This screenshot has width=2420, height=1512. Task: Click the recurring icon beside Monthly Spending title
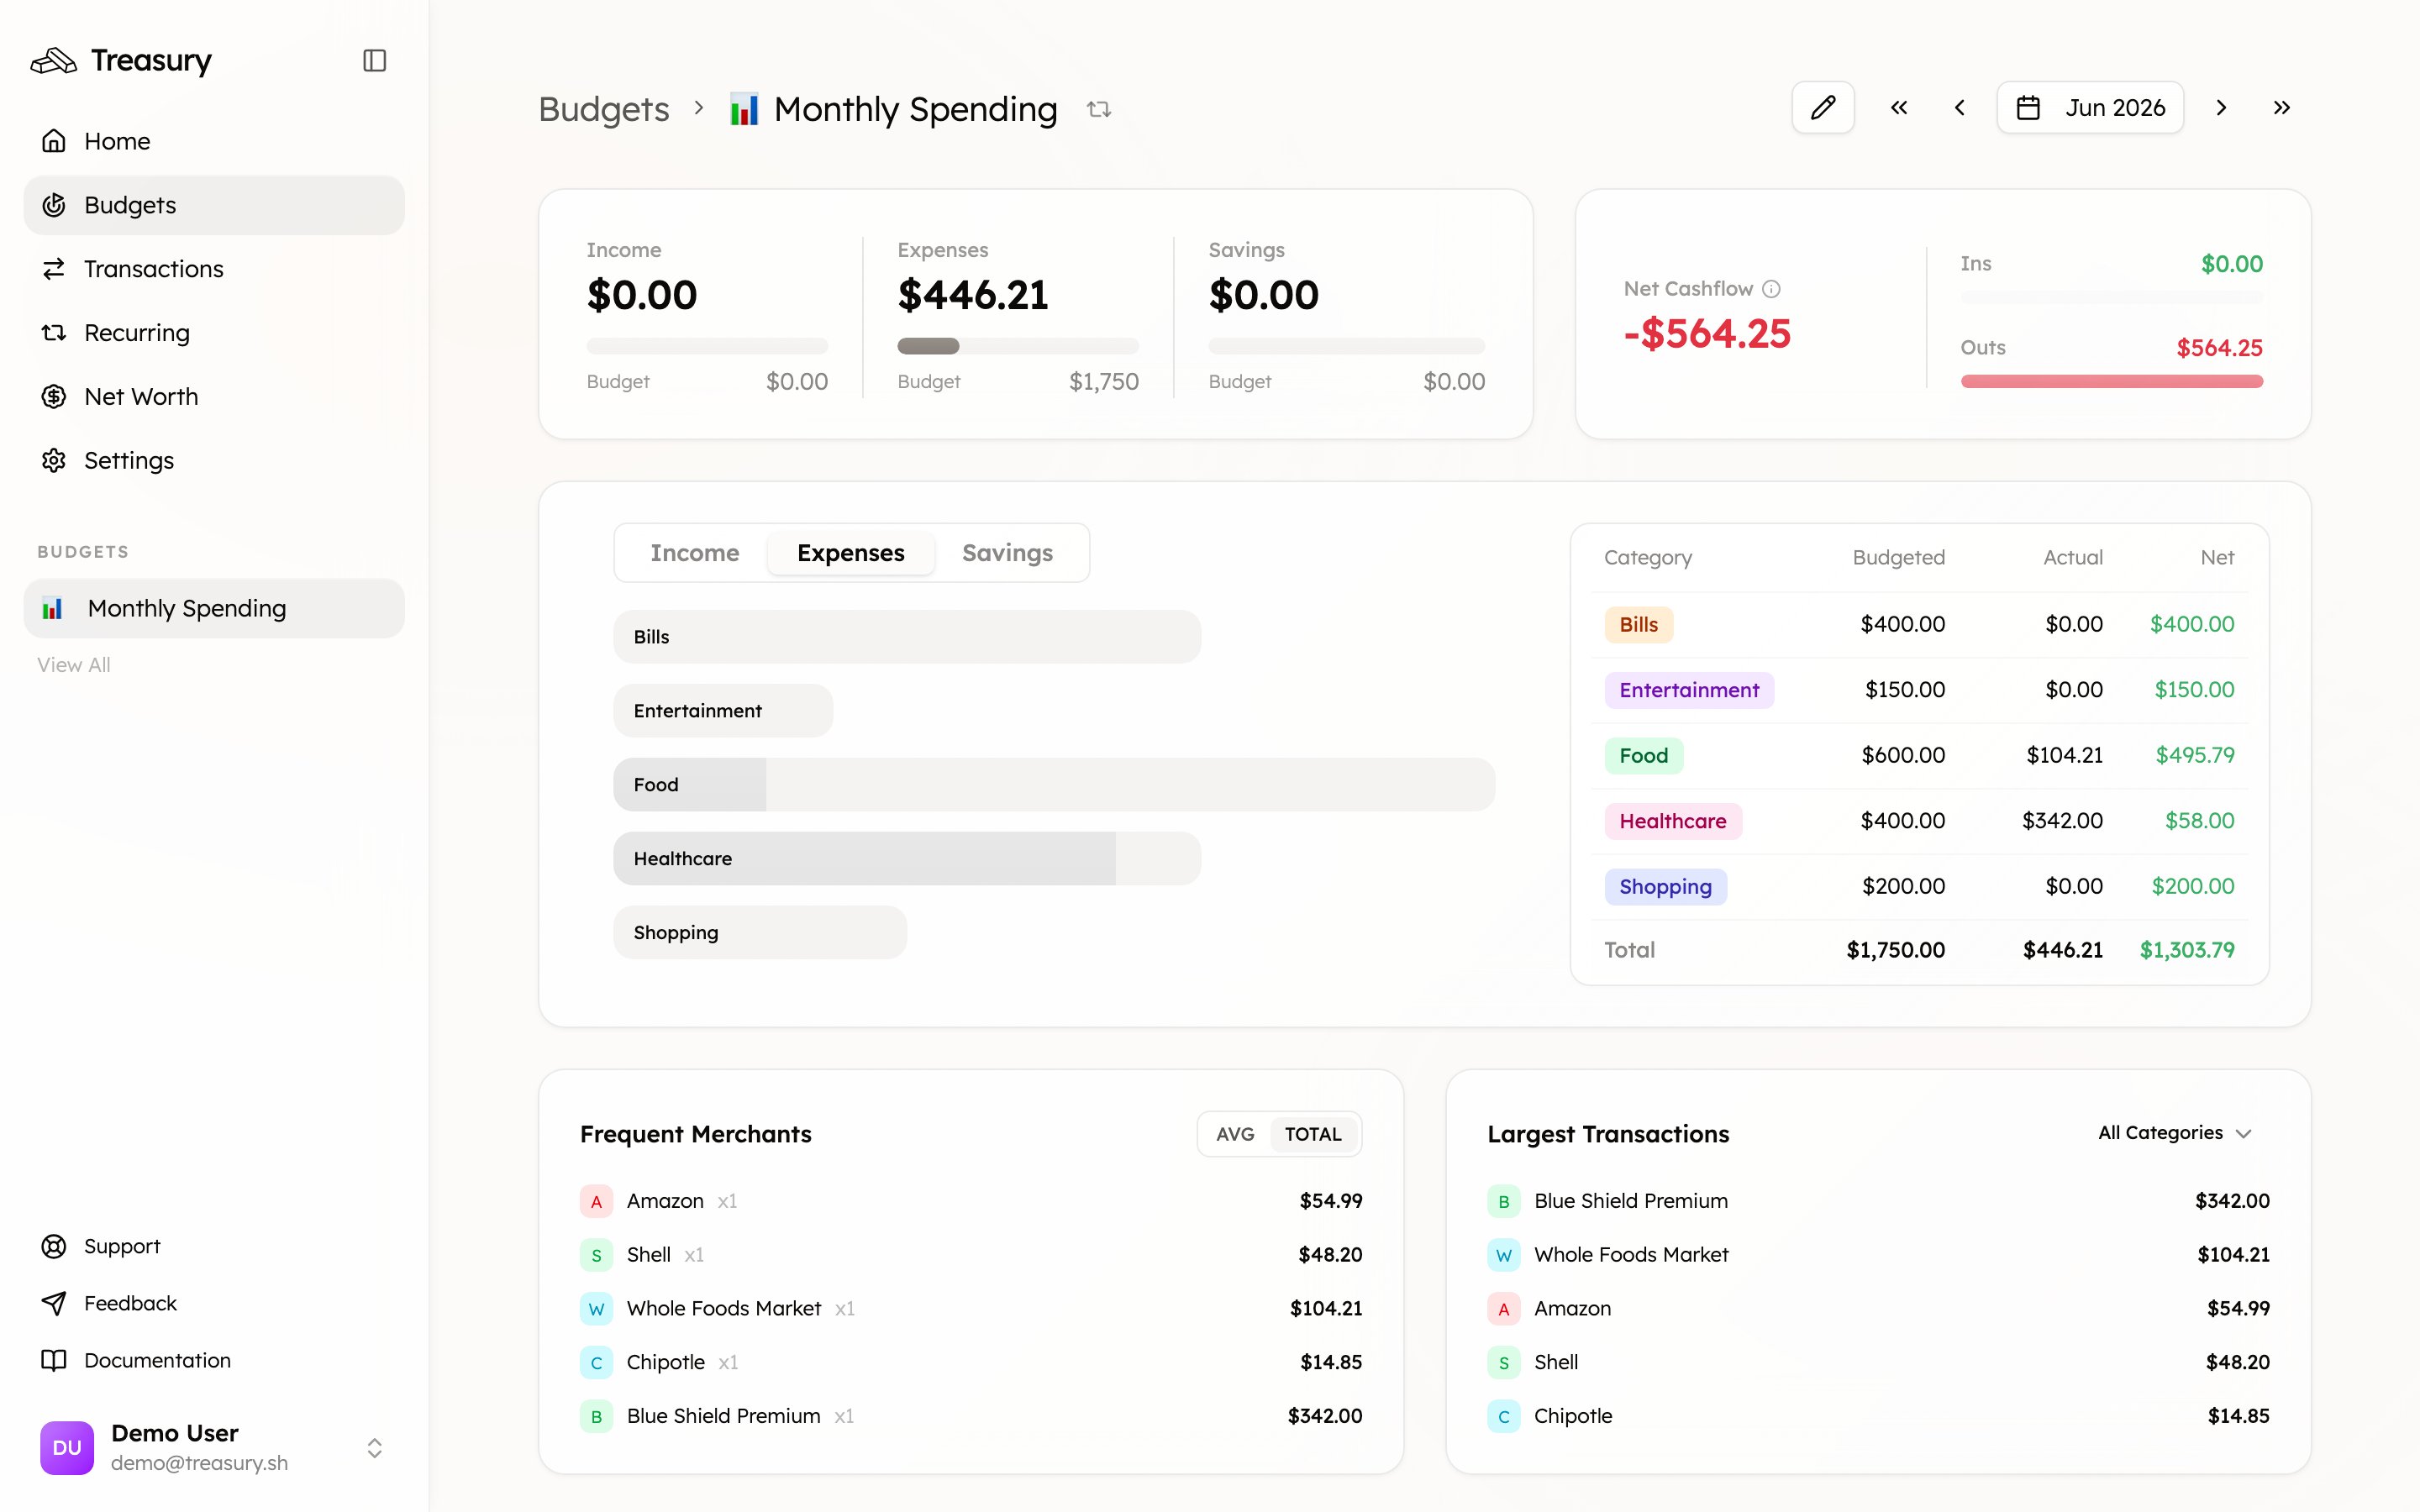click(x=1099, y=109)
